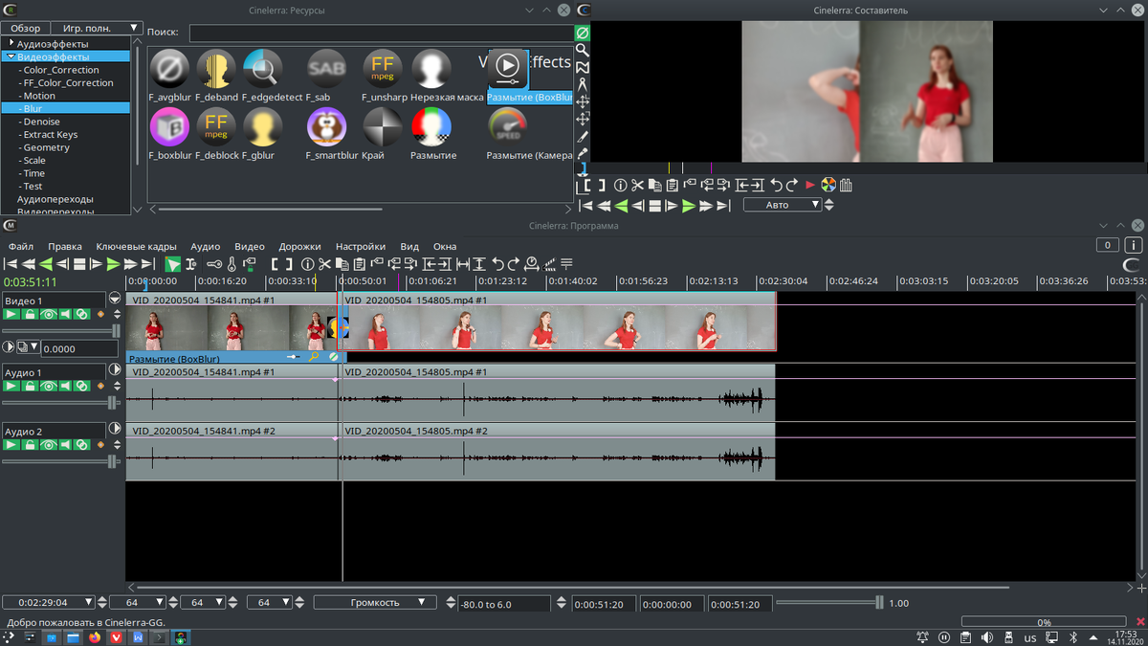The width and height of the screenshot is (1148, 646).
Task: Choose the F_avgblur effect icon
Action: [169, 69]
